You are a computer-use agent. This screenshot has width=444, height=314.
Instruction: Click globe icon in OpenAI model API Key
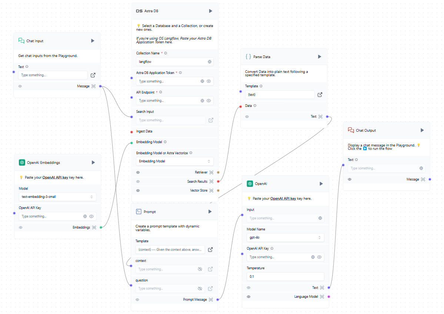313,257
